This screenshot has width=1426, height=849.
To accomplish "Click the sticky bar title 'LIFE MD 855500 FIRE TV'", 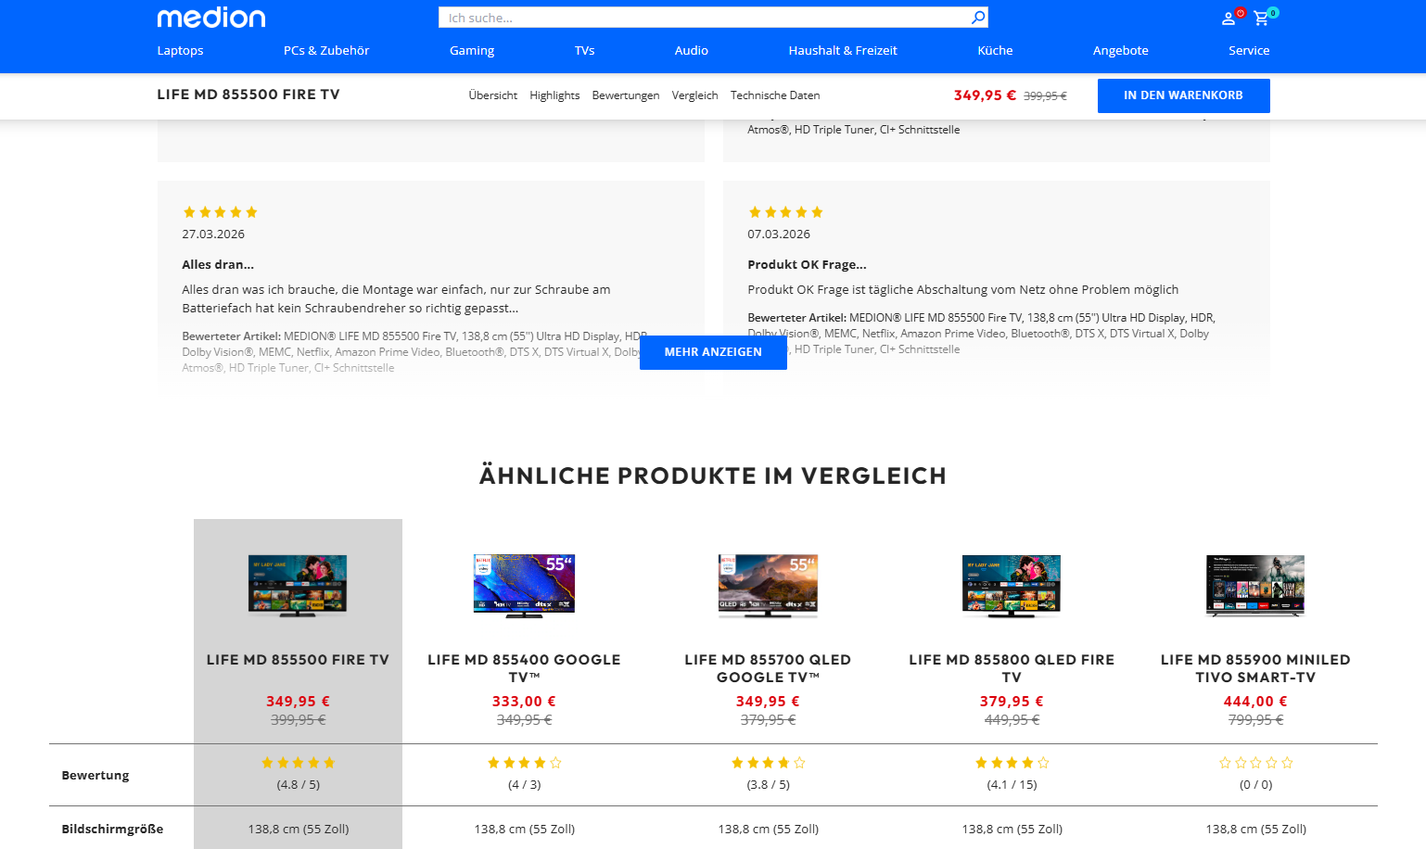I will click(248, 95).
